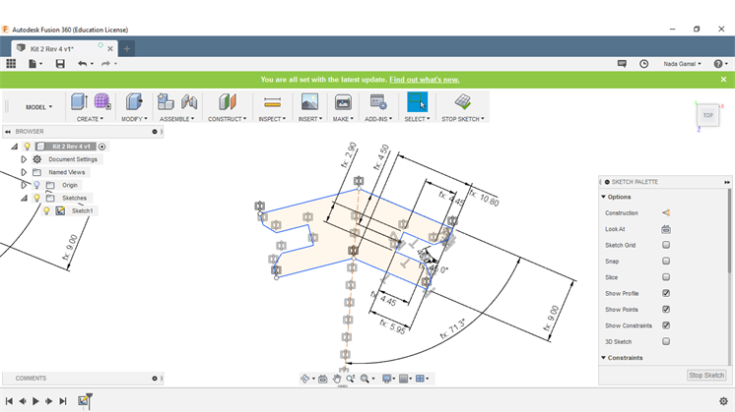Click Stop Sketch button in Sketch Palette
Image resolution: width=735 pixels, height=412 pixels.
706,375
